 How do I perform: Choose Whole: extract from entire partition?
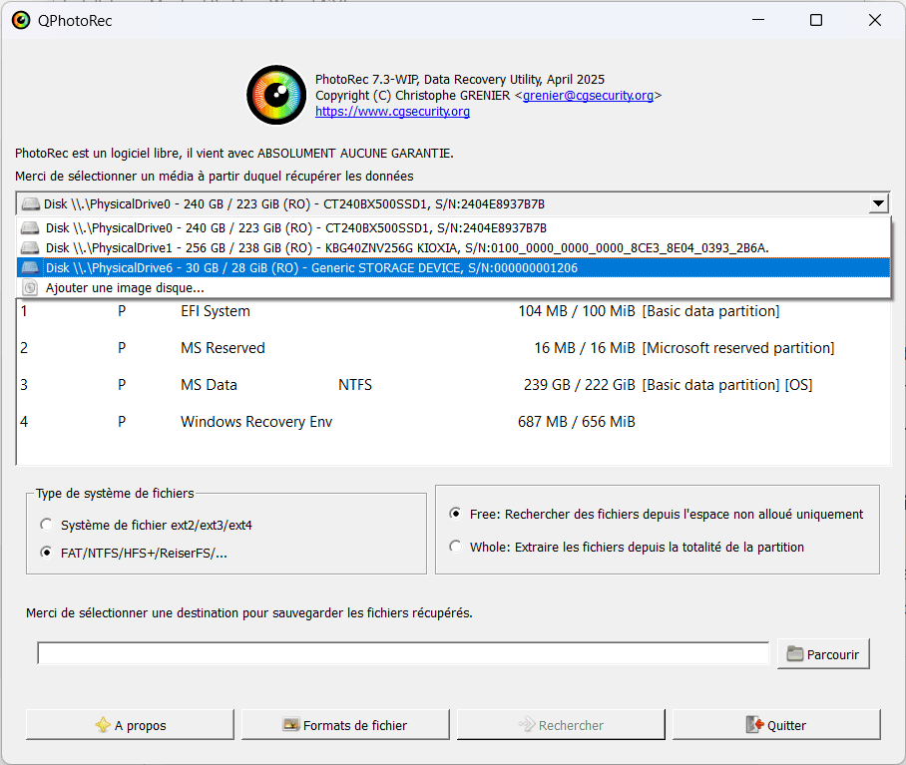456,547
